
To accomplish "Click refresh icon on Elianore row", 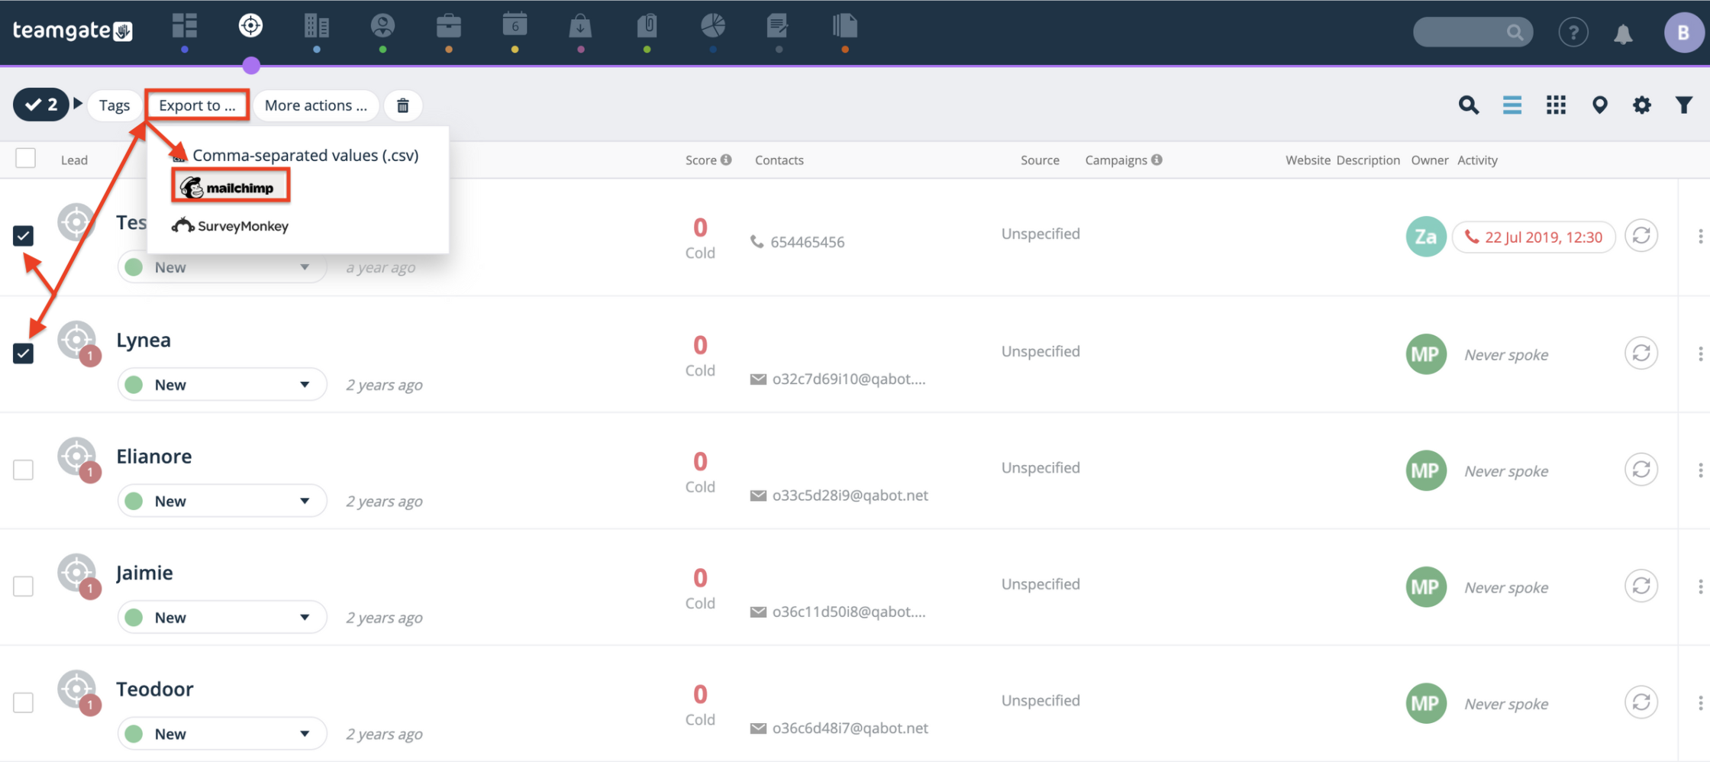I will tap(1641, 469).
